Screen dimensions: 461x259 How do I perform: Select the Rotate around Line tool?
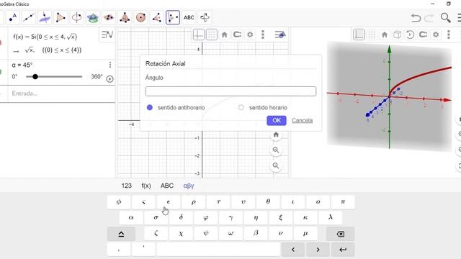click(173, 17)
